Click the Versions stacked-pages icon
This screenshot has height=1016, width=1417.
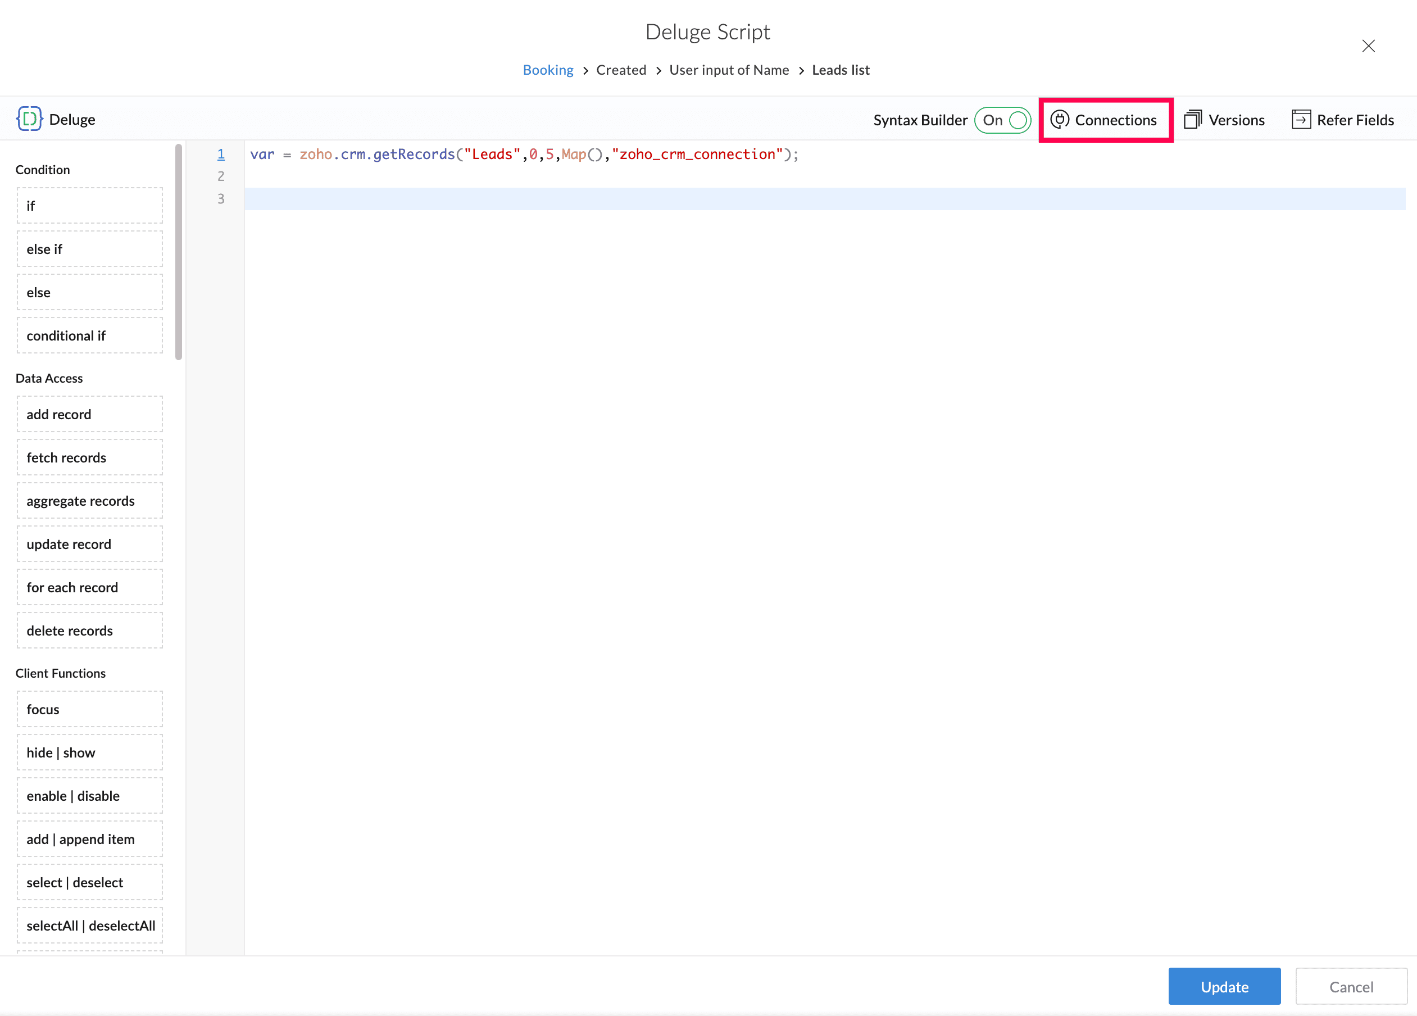[1193, 119]
